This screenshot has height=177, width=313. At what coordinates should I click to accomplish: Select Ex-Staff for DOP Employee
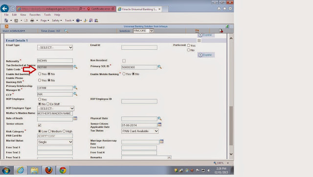(x=48, y=104)
